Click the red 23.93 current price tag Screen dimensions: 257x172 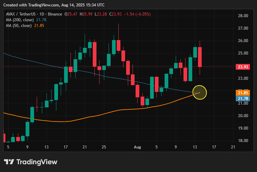pos(243,67)
